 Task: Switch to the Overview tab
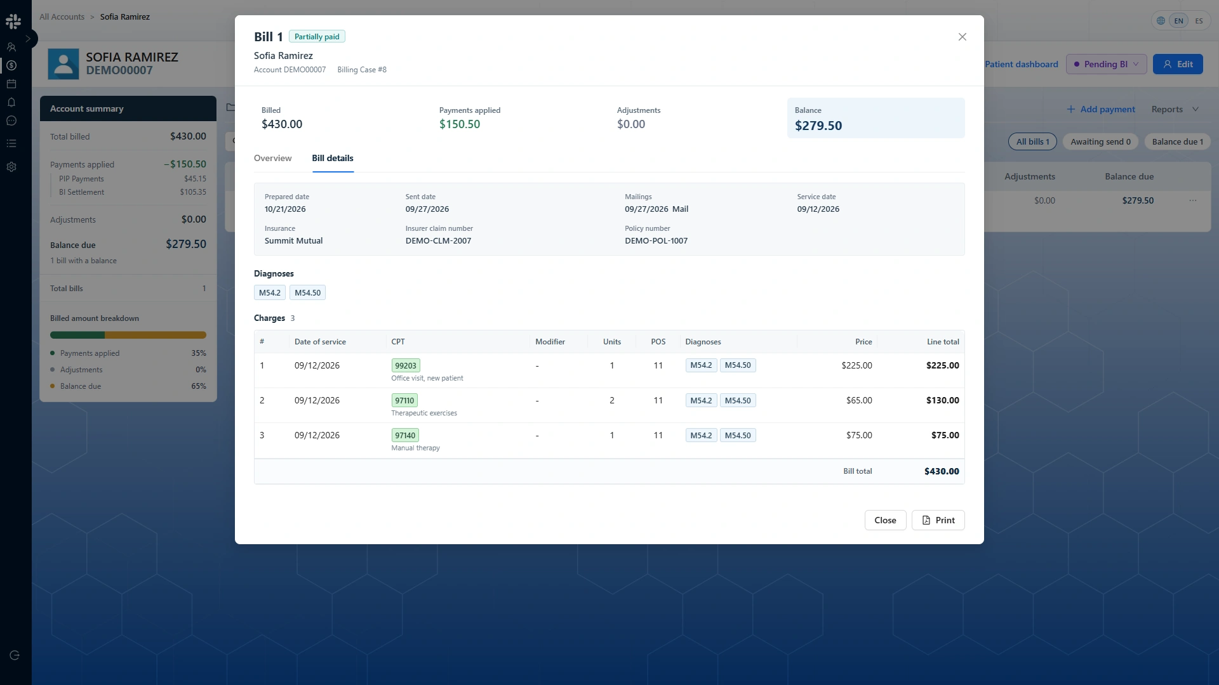tap(272, 158)
